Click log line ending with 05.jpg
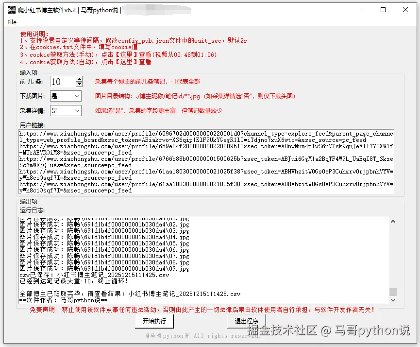Viewport: 420px width, 347px height. (x=104, y=243)
